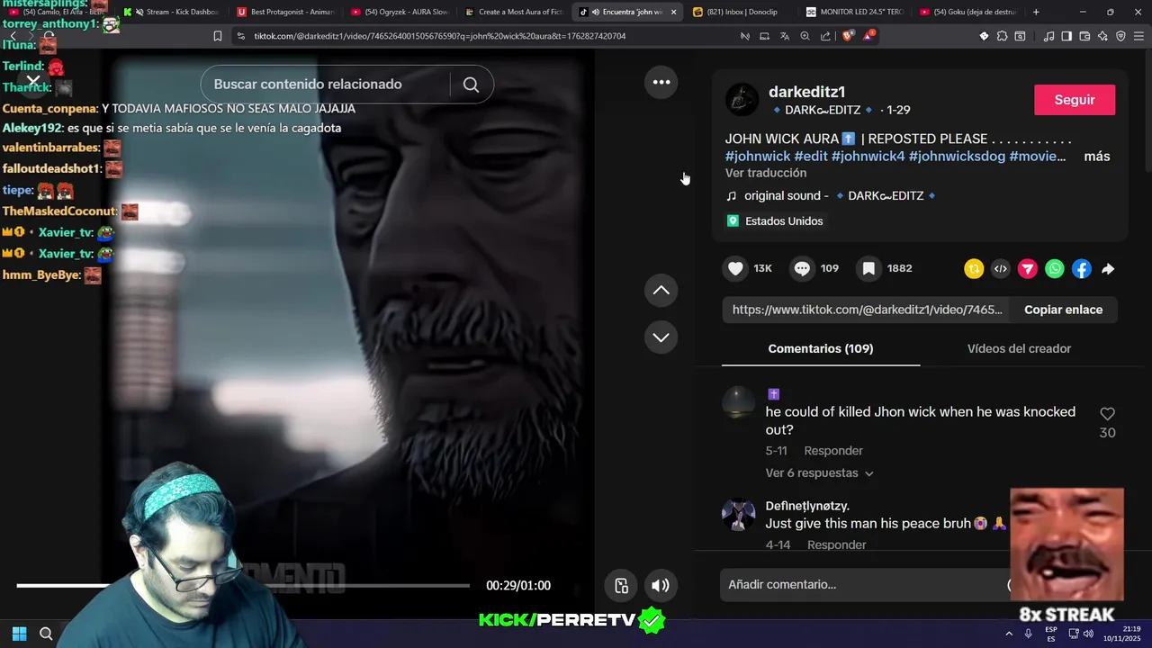Click Ver traducción link
The image size is (1152, 648).
pyautogui.click(x=766, y=173)
